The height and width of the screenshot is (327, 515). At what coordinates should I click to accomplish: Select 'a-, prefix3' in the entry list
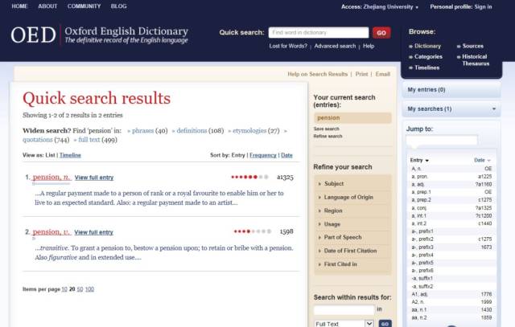(451, 247)
